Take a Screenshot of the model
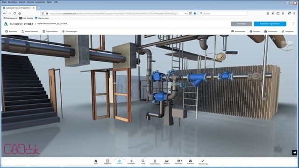The image size is (299, 168). pos(271,31)
